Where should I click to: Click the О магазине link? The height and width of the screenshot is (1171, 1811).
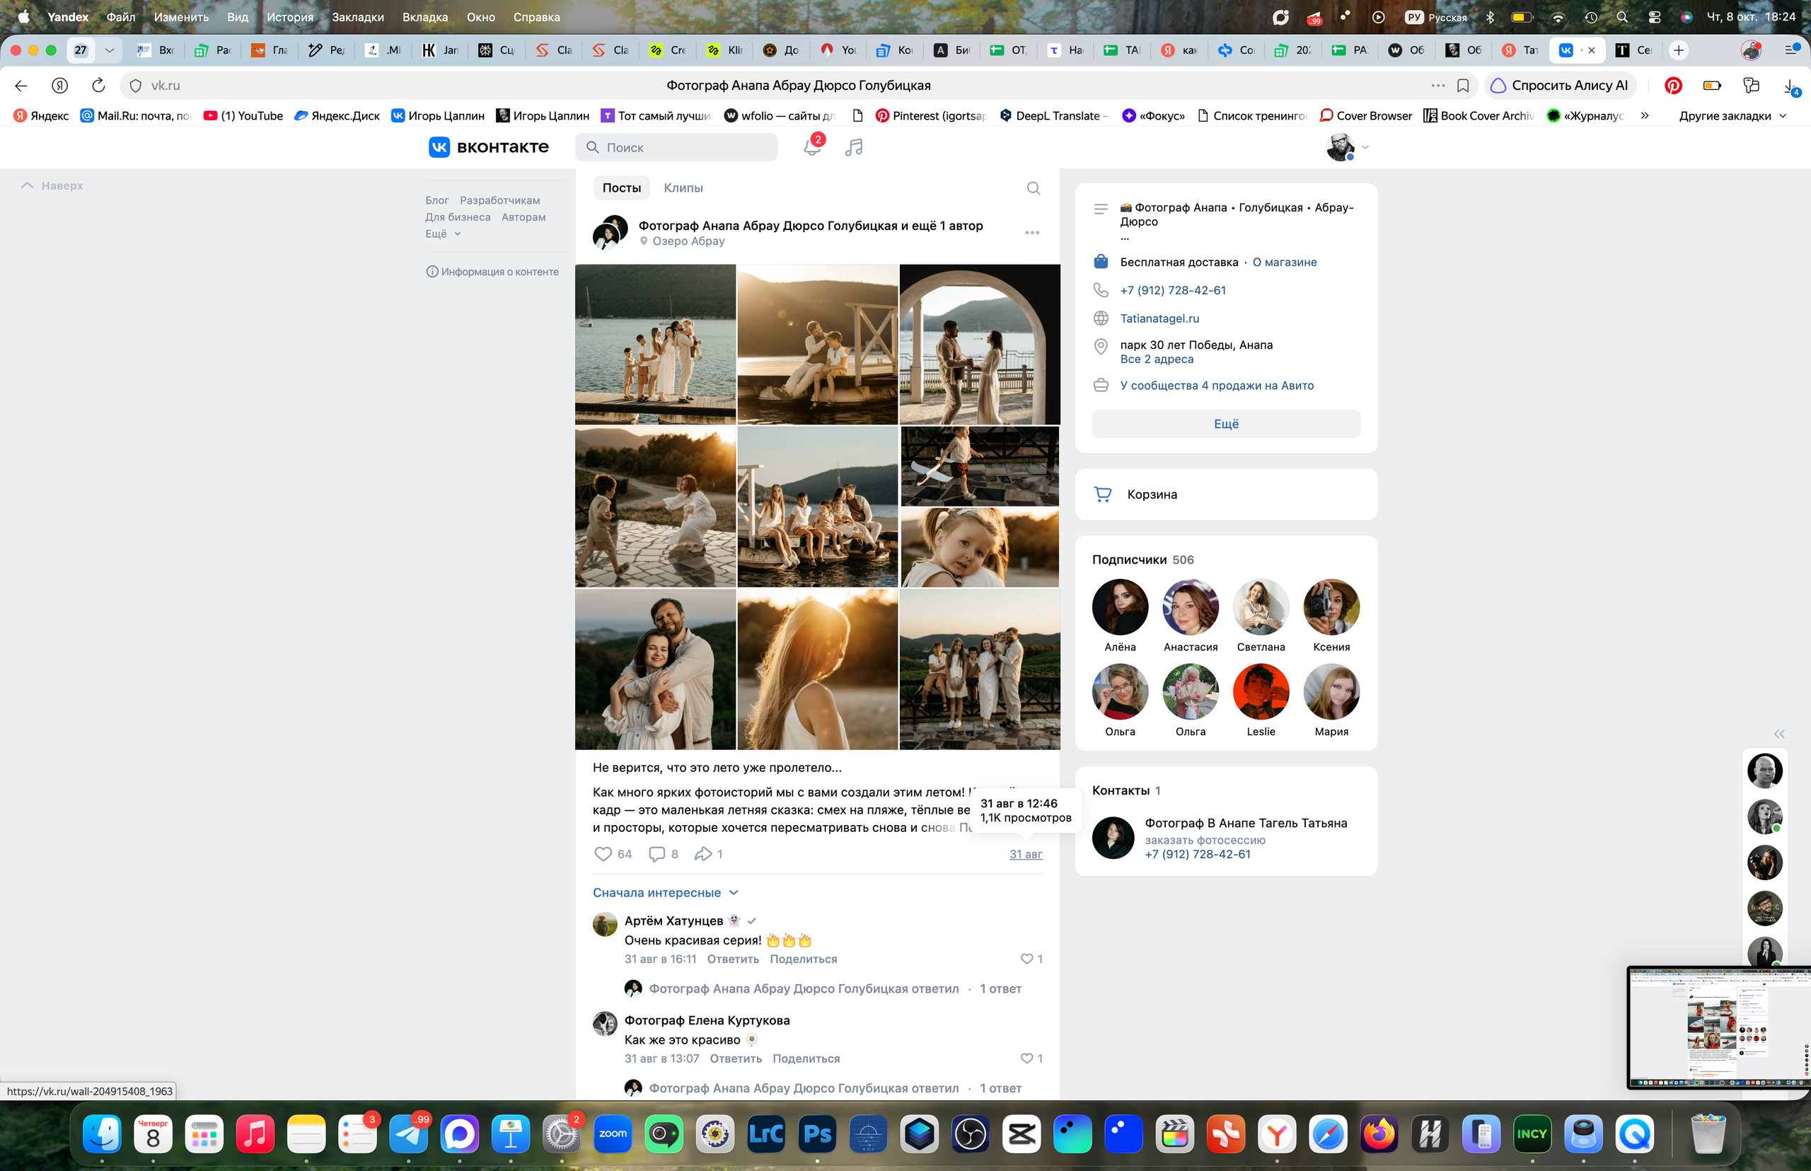coord(1284,263)
